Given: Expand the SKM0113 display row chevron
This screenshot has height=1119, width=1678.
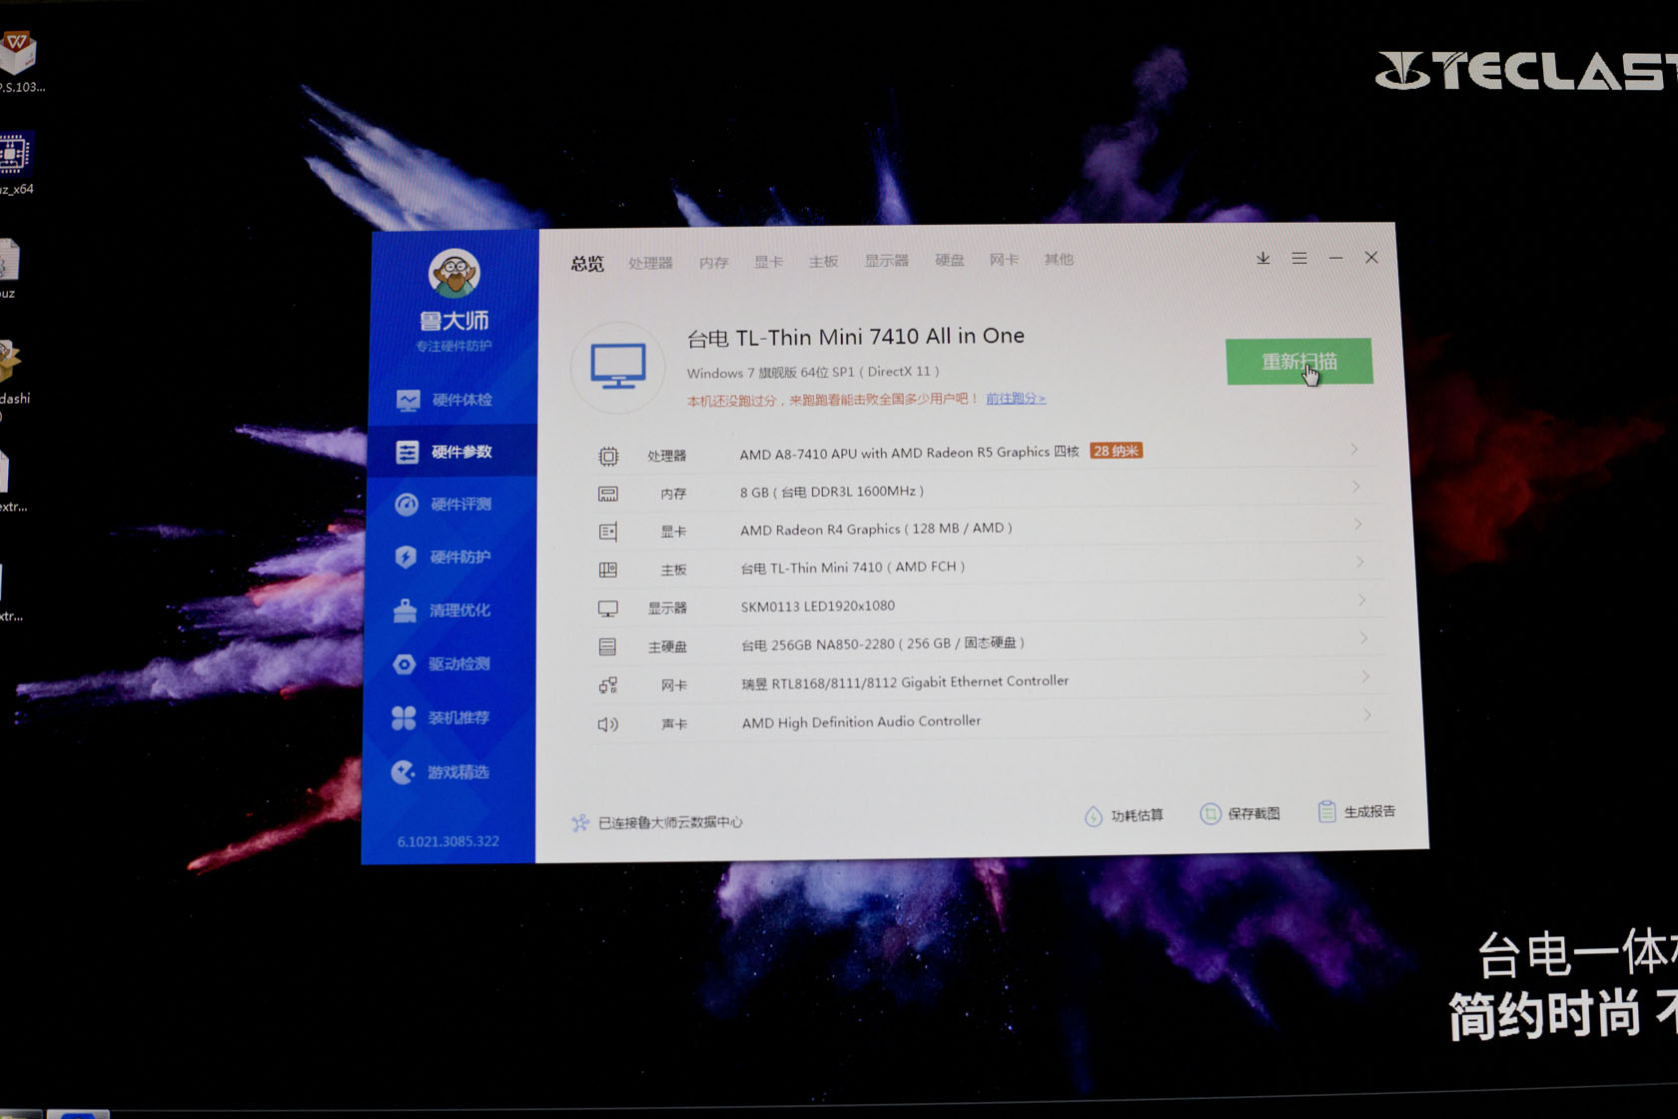Looking at the screenshot, I should pyautogui.click(x=1362, y=599).
